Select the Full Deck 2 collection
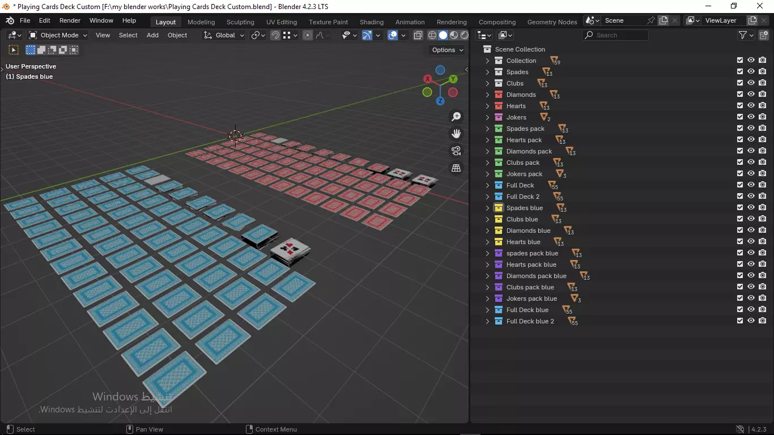774x435 pixels. click(x=523, y=197)
